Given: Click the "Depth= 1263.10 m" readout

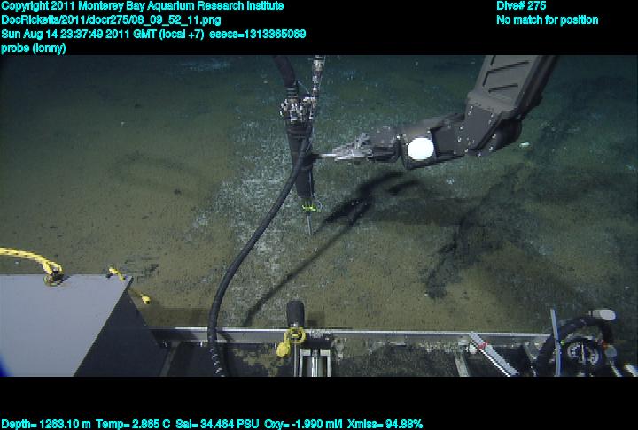Looking at the screenshot, I should point(45,425).
